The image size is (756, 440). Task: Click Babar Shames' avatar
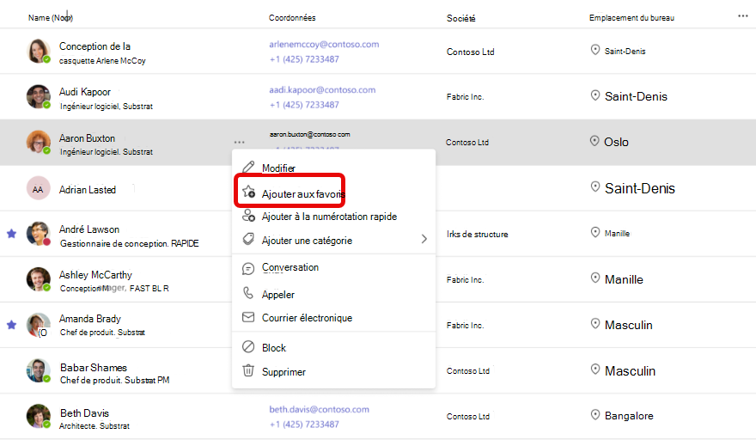click(x=38, y=370)
